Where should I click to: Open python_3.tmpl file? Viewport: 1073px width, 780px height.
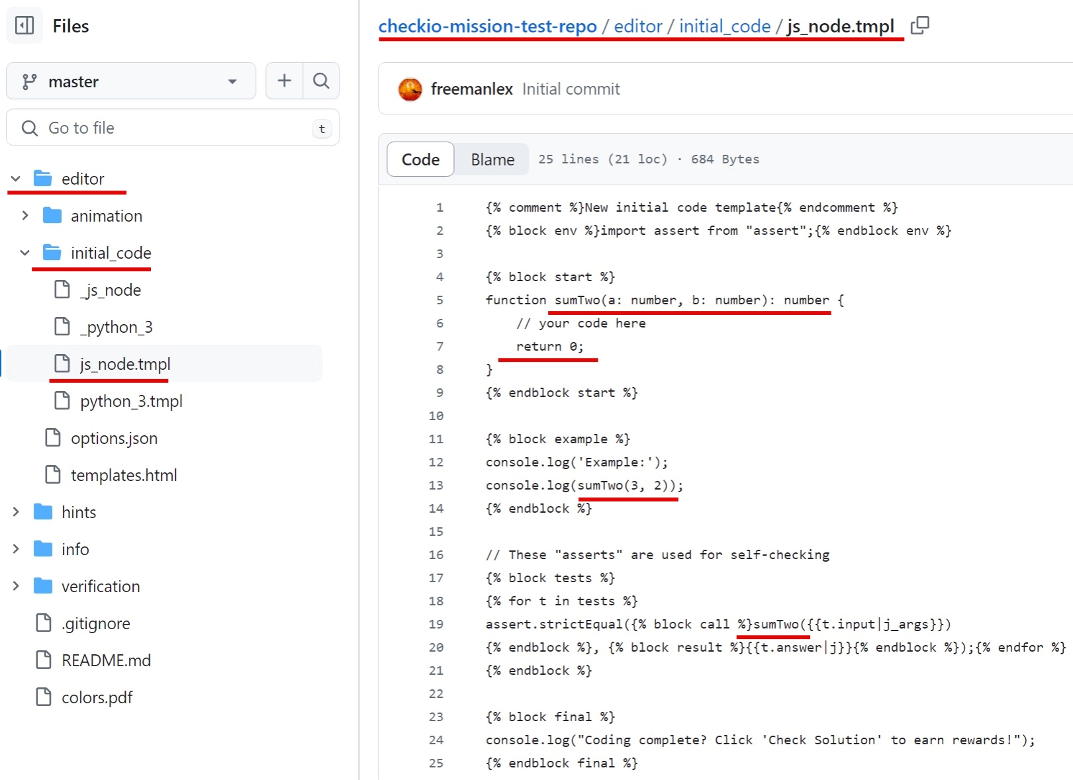(131, 401)
